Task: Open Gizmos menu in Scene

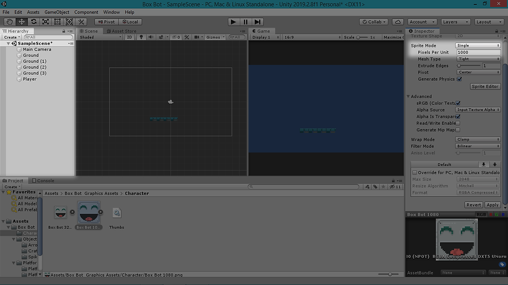Action: coord(215,37)
